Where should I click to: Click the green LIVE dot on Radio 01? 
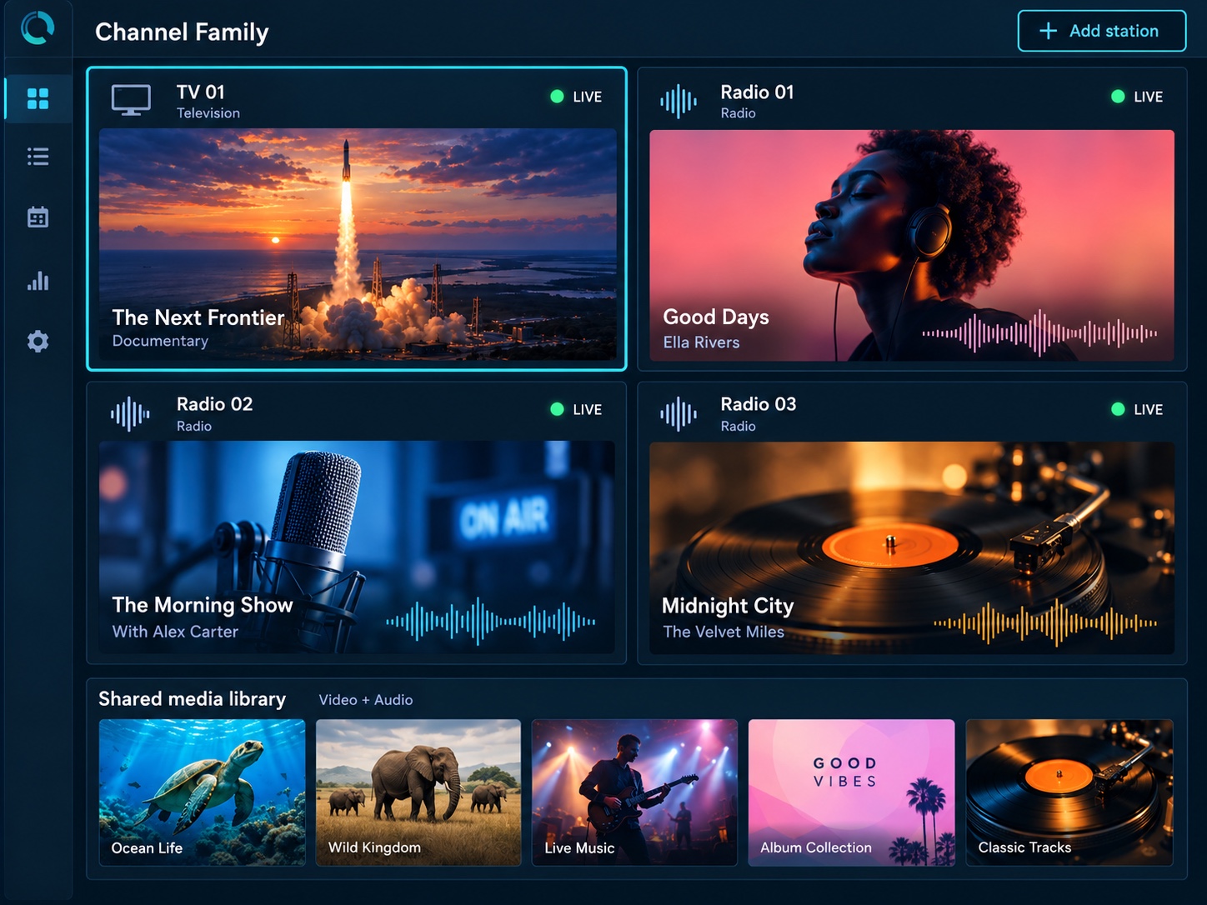(x=1118, y=97)
